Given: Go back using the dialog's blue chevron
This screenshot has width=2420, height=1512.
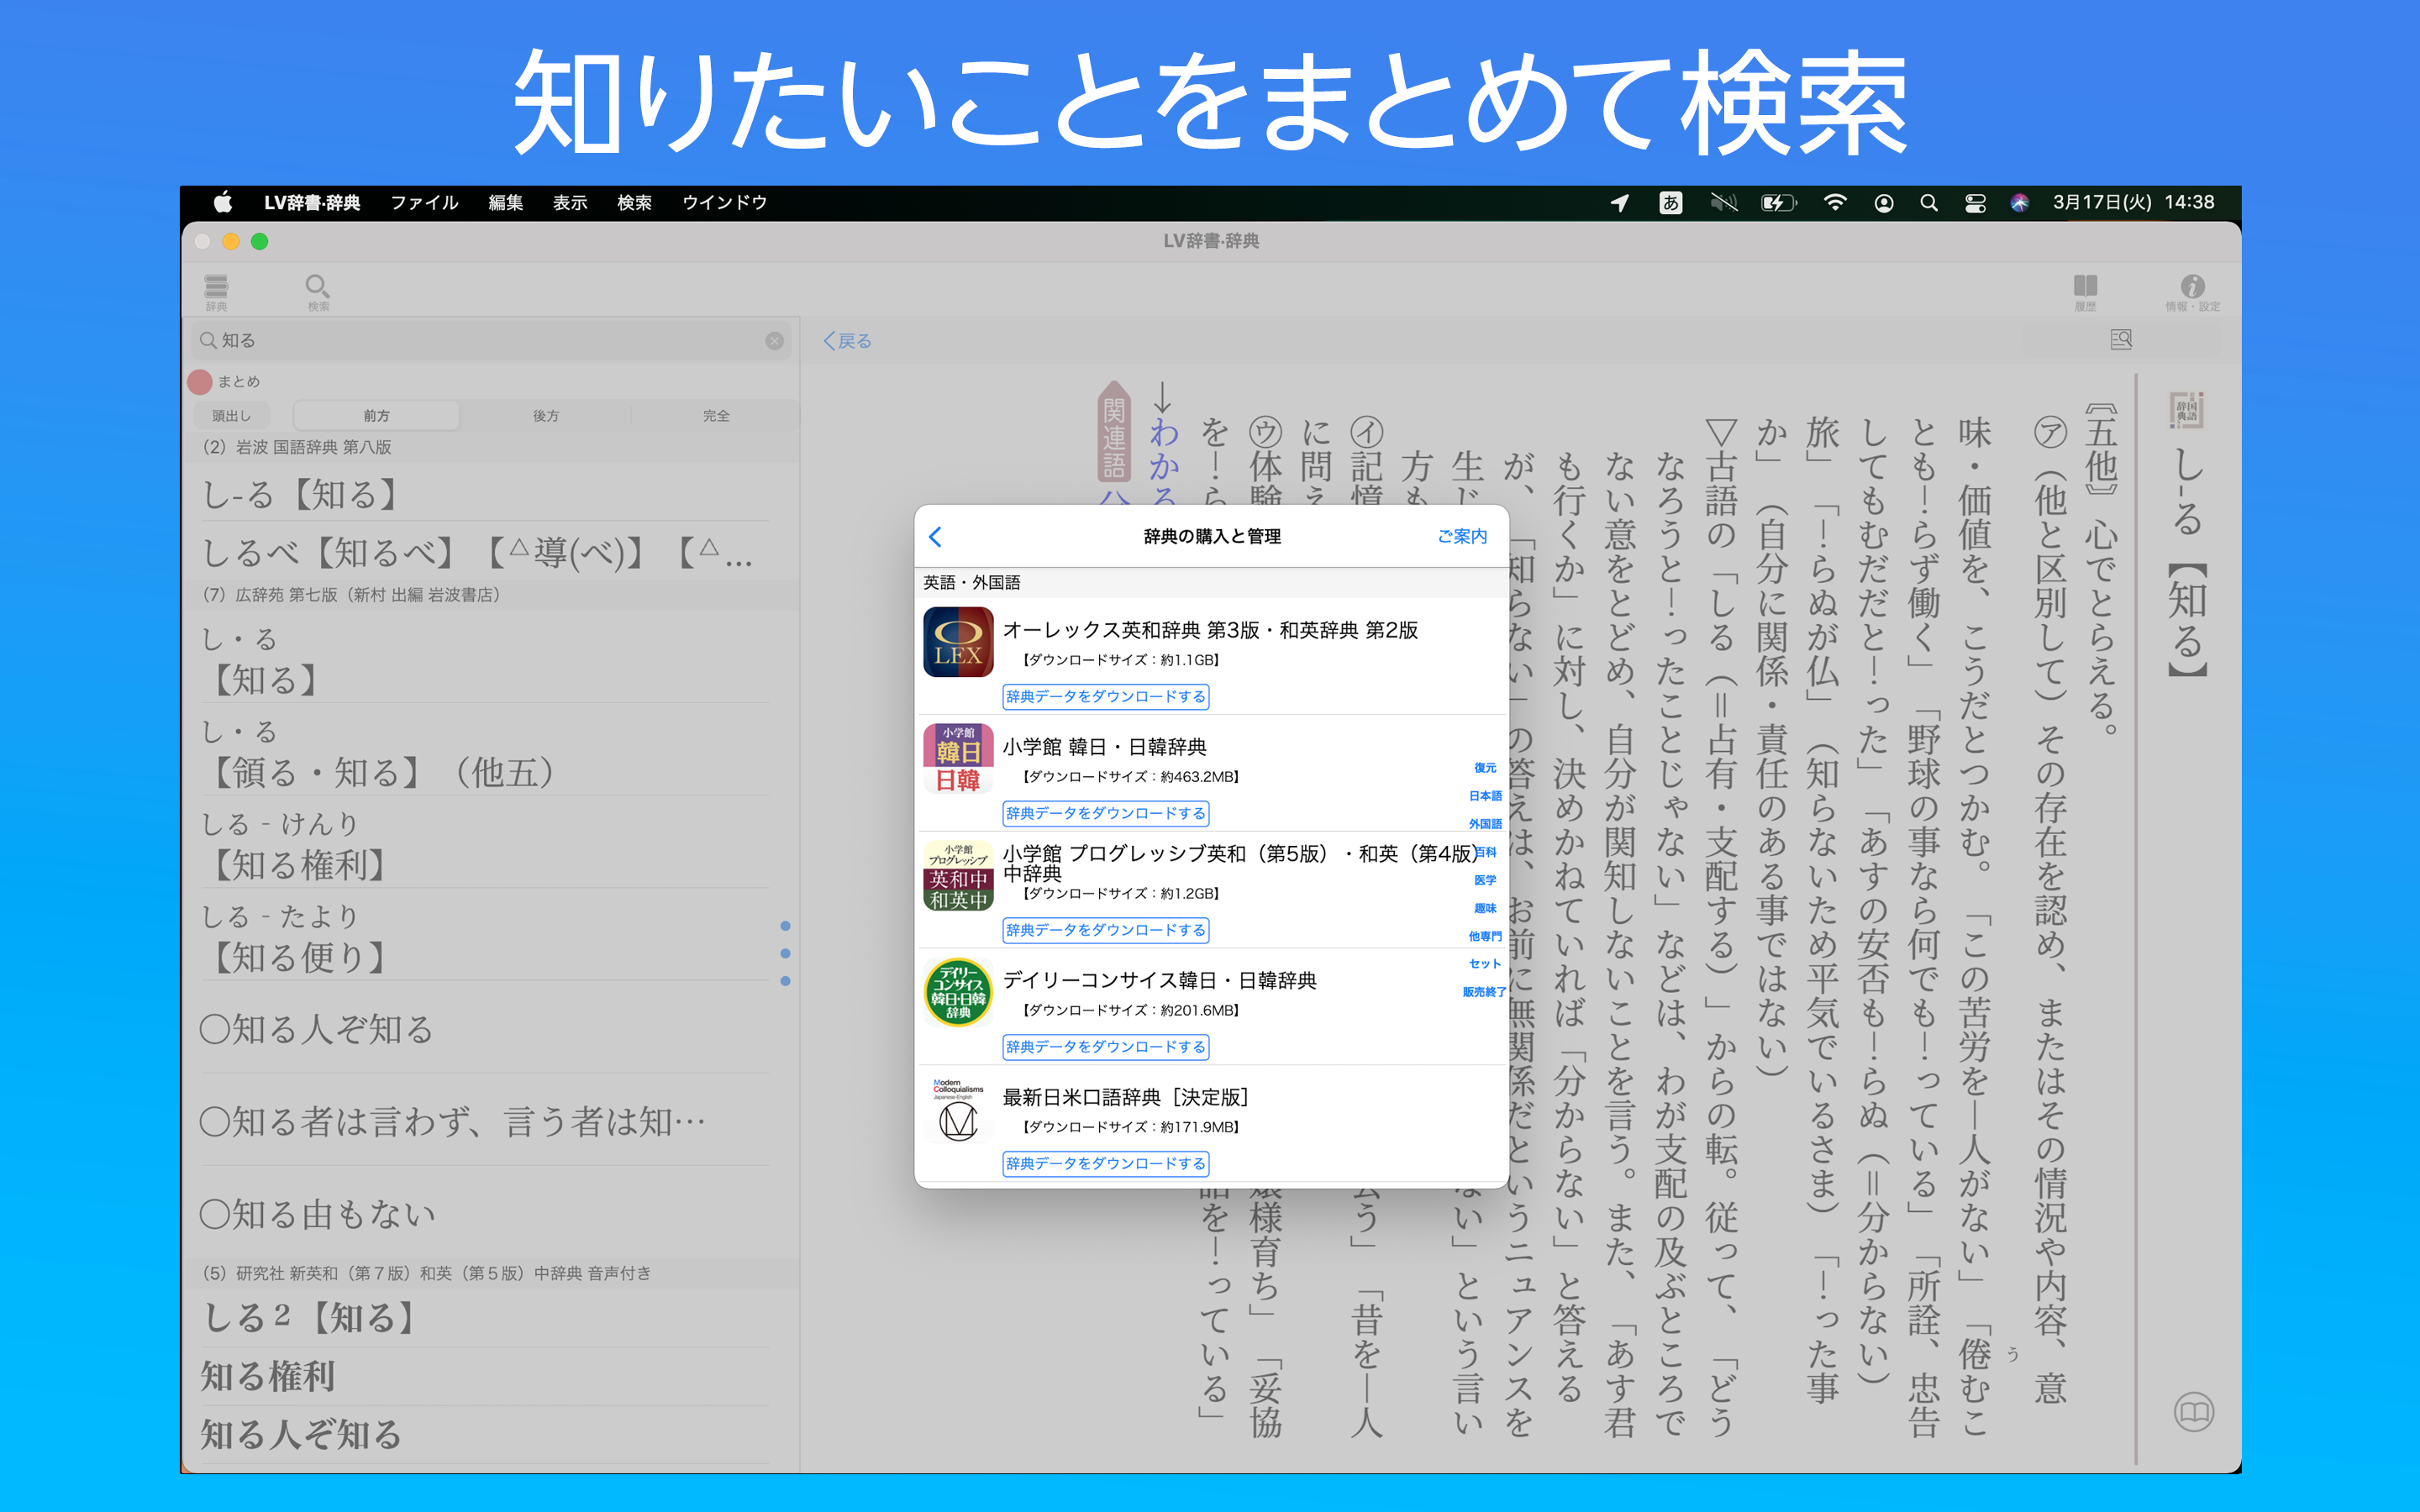Looking at the screenshot, I should [x=935, y=537].
